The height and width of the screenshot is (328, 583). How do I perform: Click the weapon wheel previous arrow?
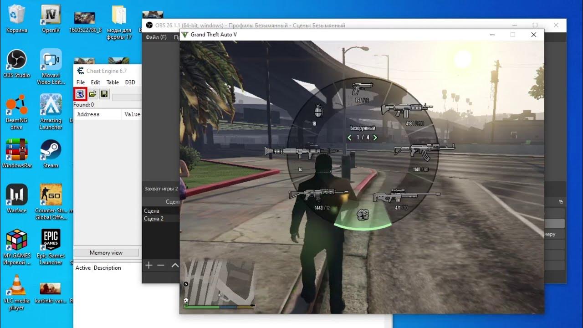(x=350, y=137)
